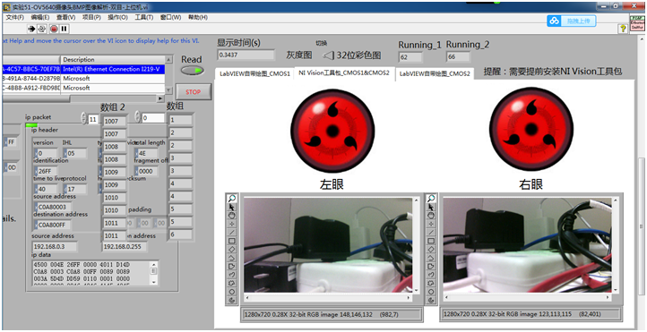This screenshot has height=332, width=647.
Task: Select the Rectangle tool in left image palette
Action: 232,241
